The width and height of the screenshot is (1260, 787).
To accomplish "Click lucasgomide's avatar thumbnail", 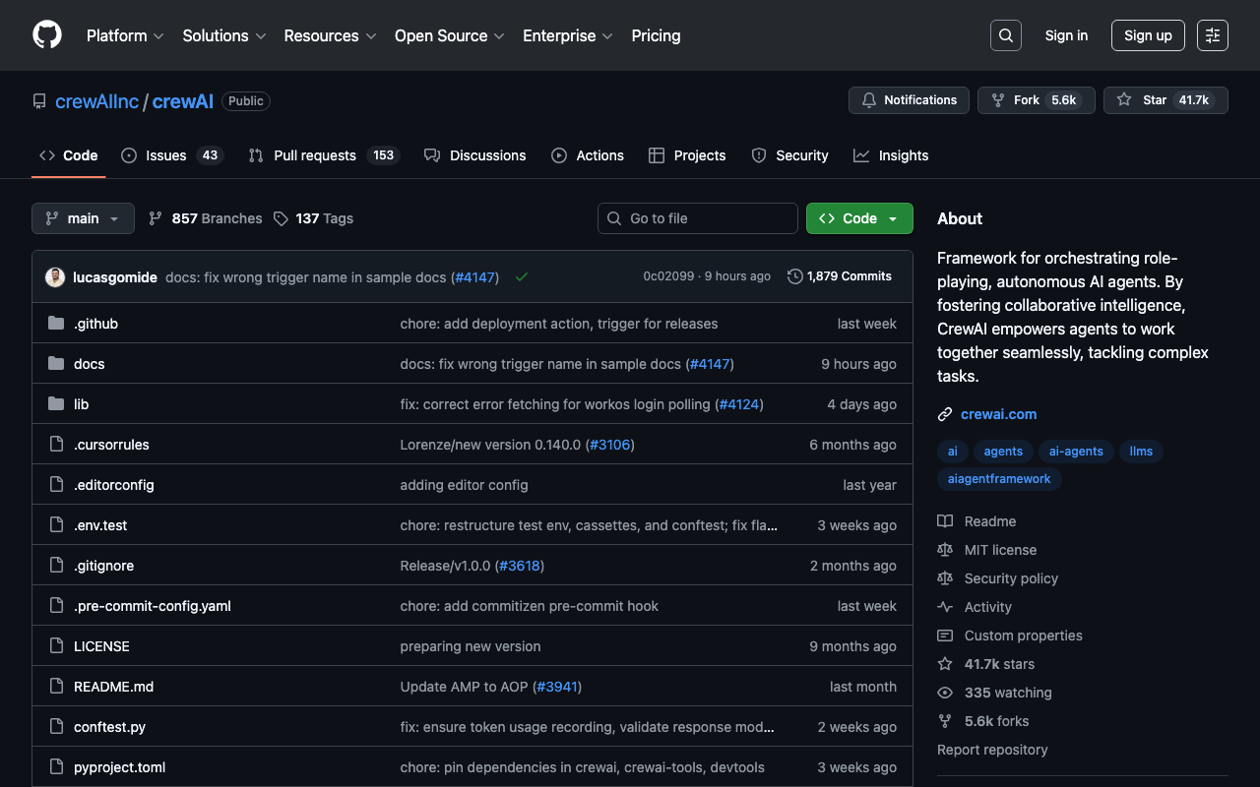I will [55, 277].
